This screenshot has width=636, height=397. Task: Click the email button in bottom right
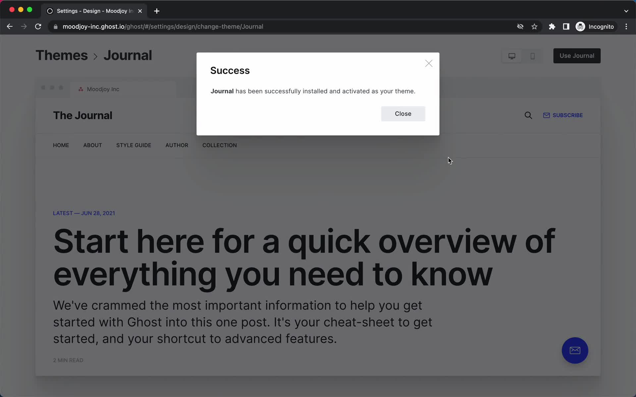pos(575,350)
